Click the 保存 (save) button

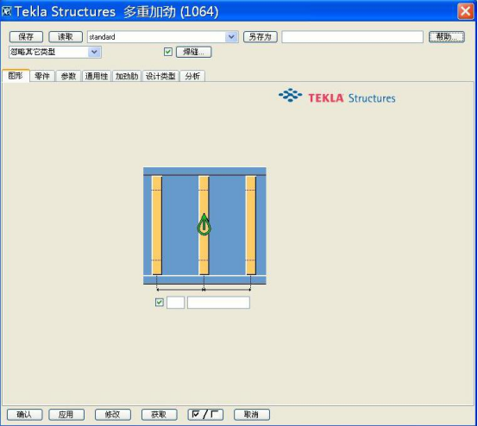click(x=26, y=37)
